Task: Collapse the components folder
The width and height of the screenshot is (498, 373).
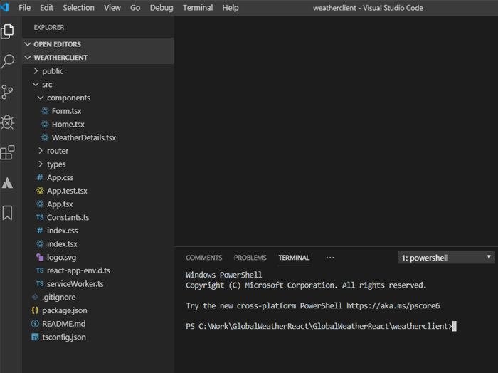Action: pyautogui.click(x=41, y=98)
